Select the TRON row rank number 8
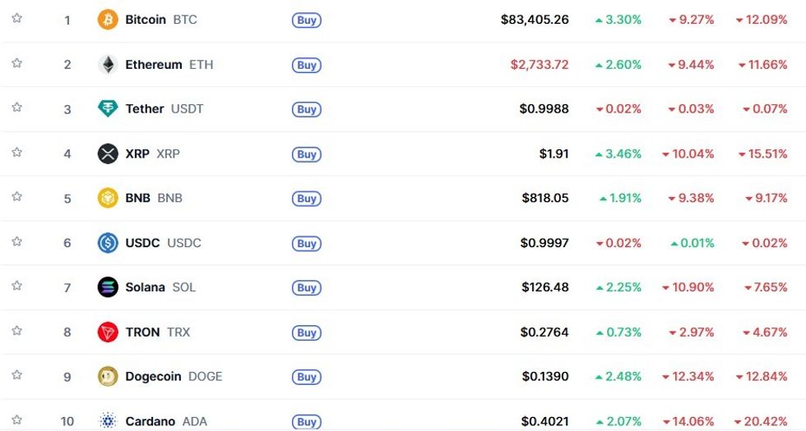This screenshot has height=431, width=806. (x=67, y=332)
